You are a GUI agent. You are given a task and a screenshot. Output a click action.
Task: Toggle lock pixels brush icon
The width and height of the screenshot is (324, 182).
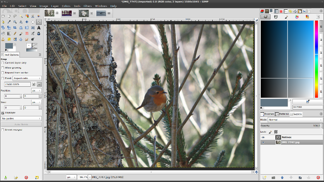coord(270,132)
